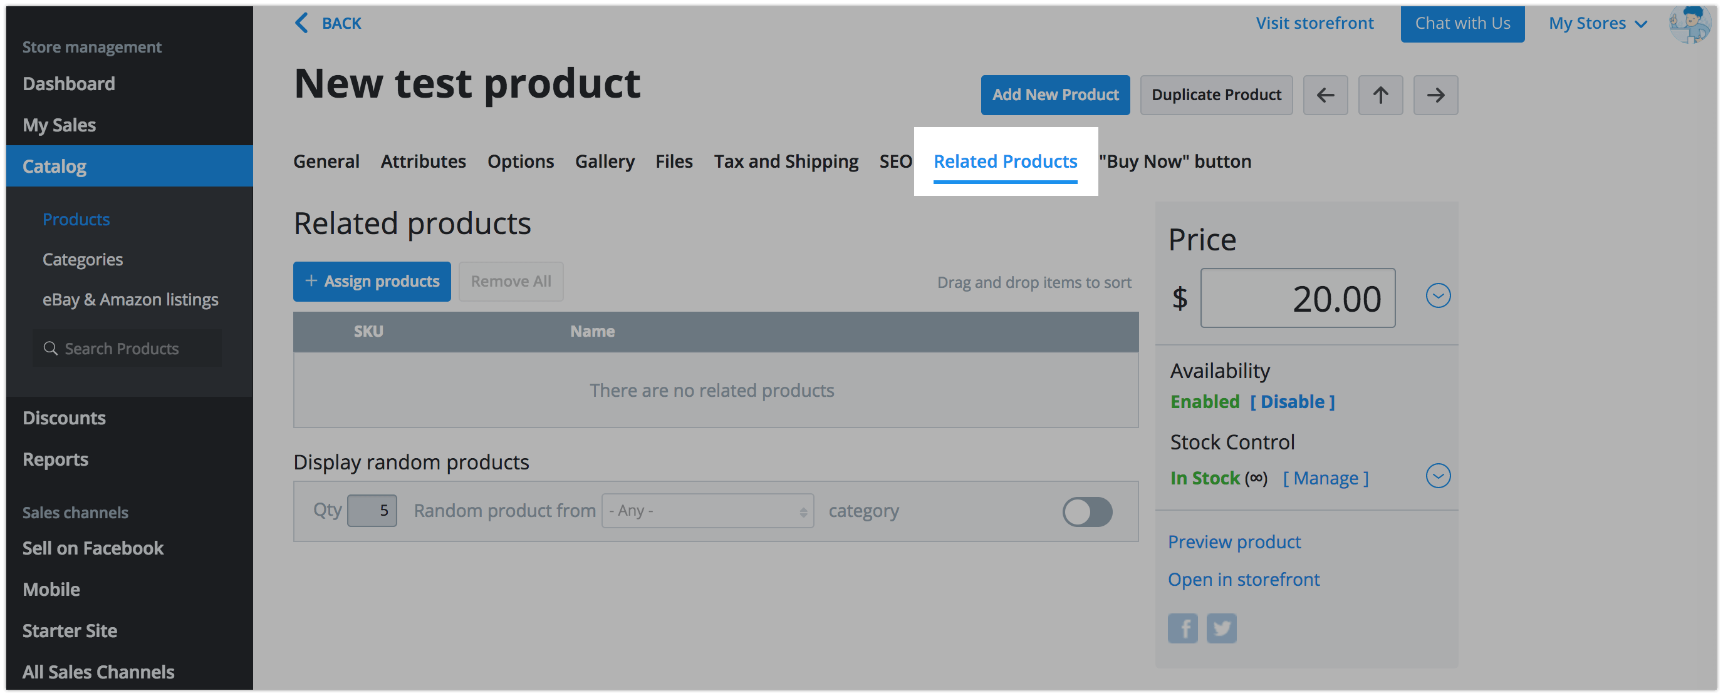The width and height of the screenshot is (1723, 696).
Task: Click the Back chevron icon
Action: (x=303, y=23)
